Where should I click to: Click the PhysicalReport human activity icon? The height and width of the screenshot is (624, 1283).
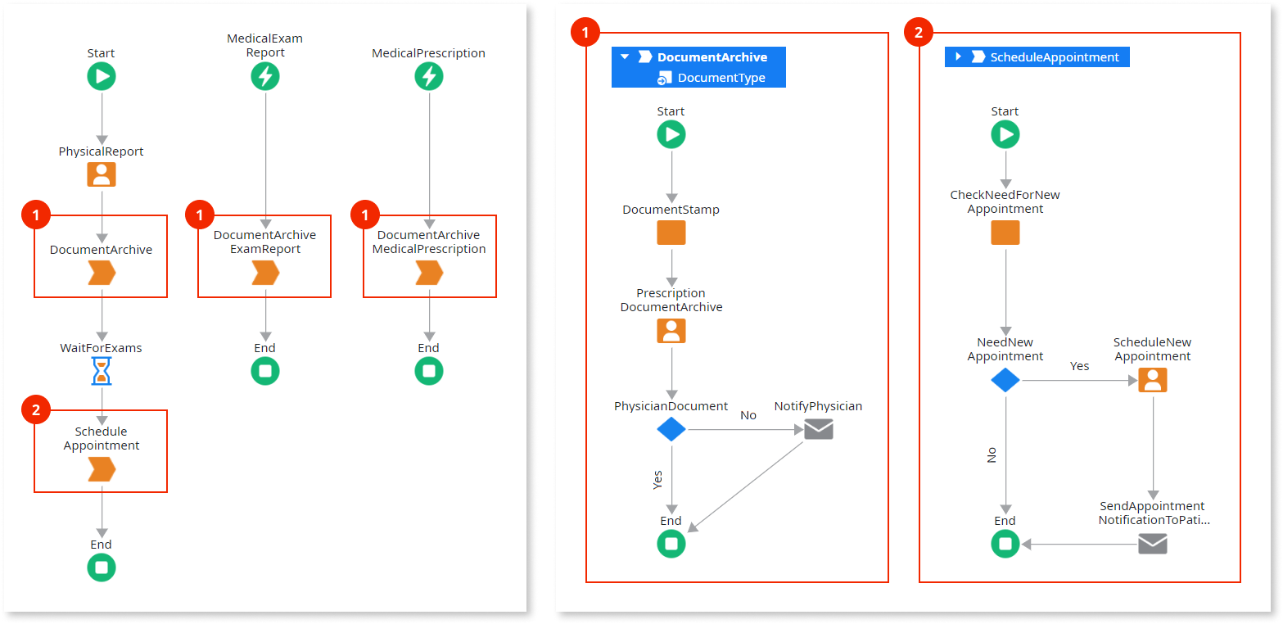[x=102, y=174]
